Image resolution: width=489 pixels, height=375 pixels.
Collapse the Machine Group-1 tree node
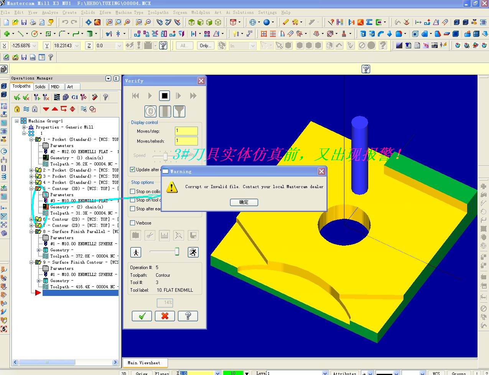(x=17, y=121)
